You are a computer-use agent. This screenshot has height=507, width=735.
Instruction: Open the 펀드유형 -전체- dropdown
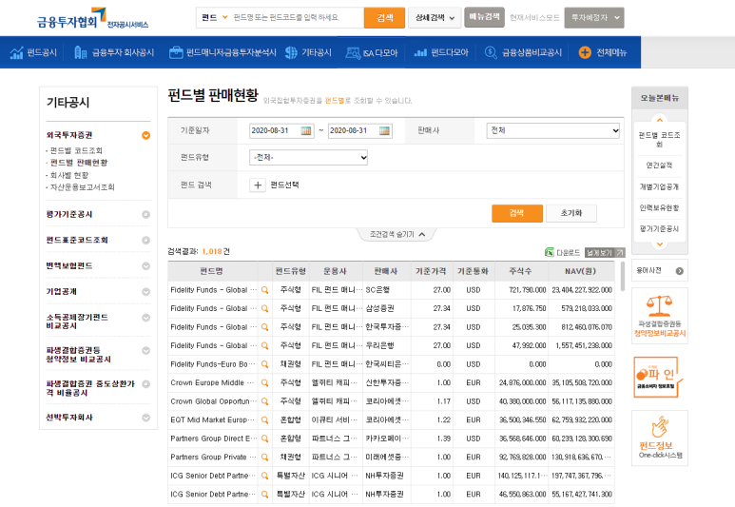coord(308,158)
